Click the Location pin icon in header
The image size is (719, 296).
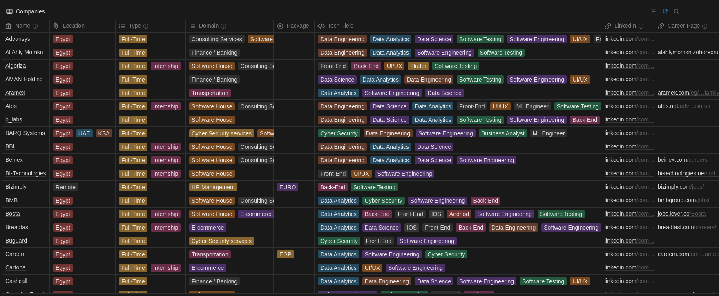pyautogui.click(x=56, y=26)
